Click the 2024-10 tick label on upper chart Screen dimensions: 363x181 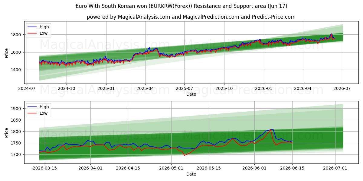click(67, 89)
